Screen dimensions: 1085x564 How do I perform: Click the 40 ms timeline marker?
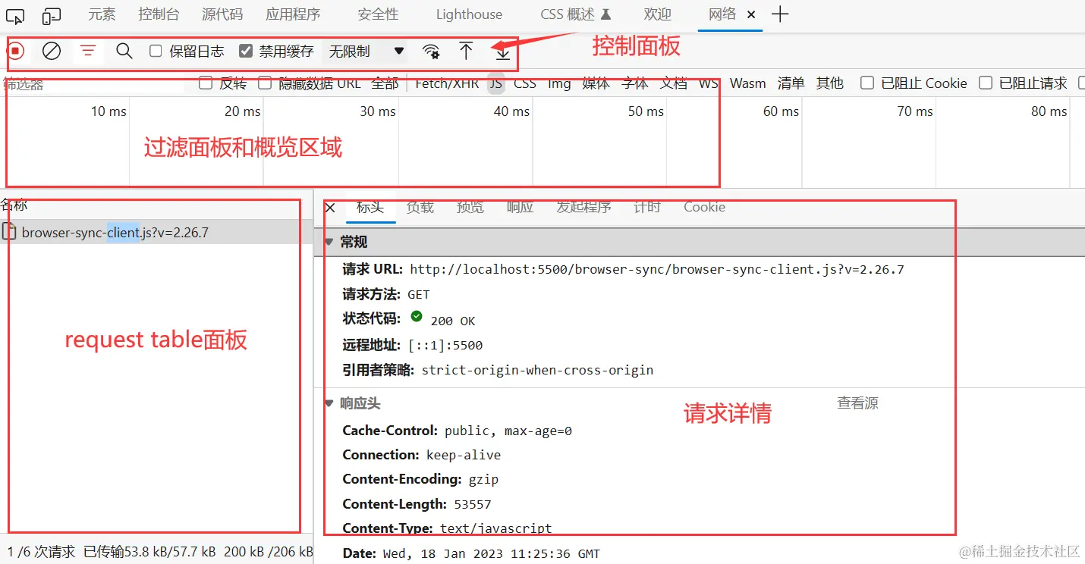pos(511,111)
